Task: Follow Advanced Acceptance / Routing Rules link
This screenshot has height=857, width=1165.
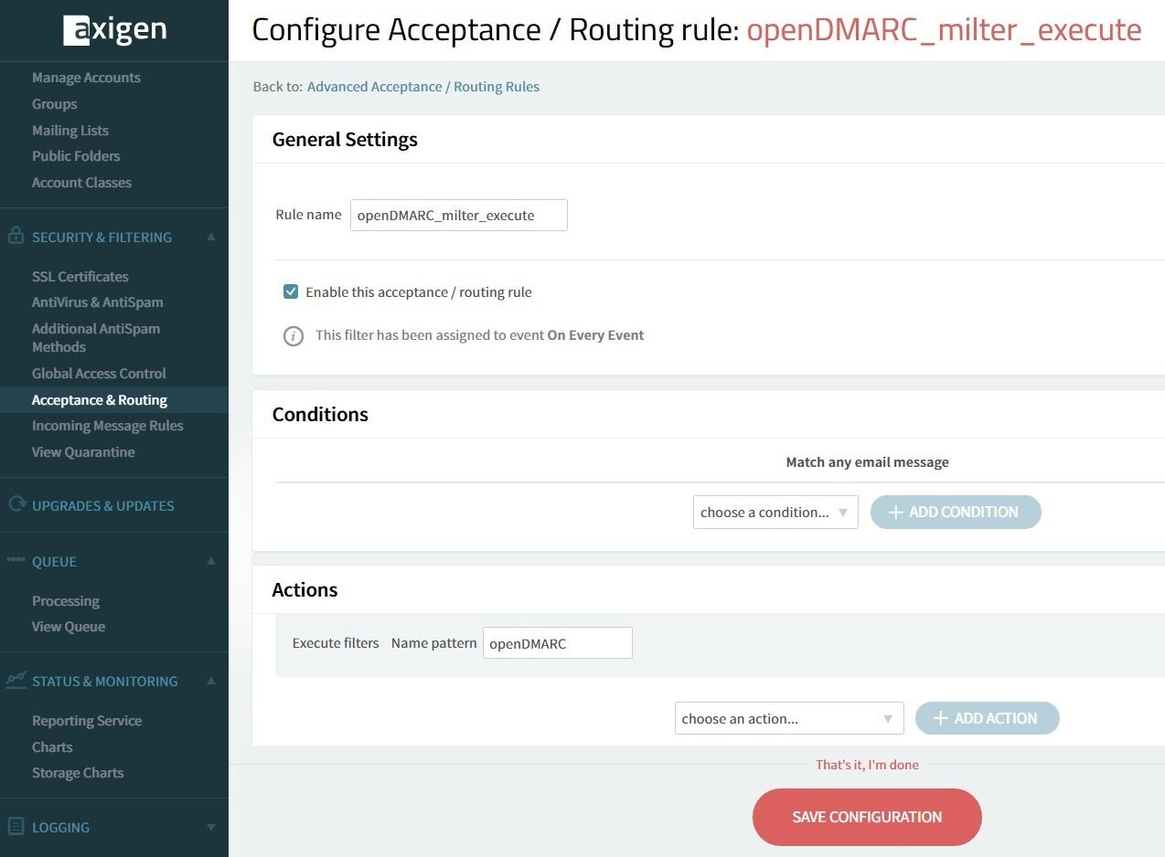Action: [422, 87]
